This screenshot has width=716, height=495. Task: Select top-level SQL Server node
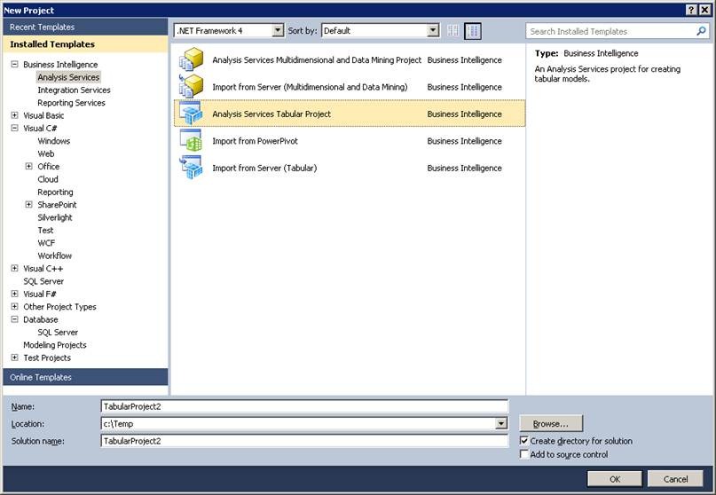tap(43, 281)
